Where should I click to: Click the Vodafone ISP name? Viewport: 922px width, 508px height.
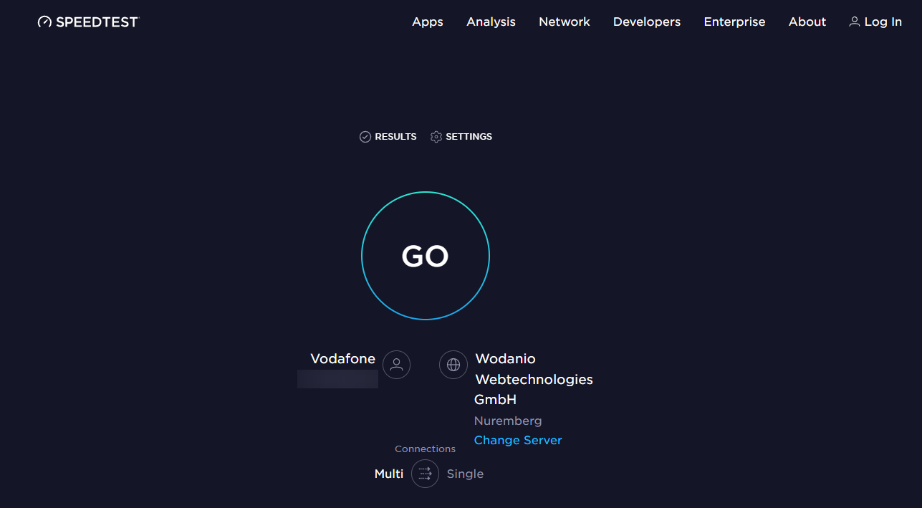click(x=342, y=359)
